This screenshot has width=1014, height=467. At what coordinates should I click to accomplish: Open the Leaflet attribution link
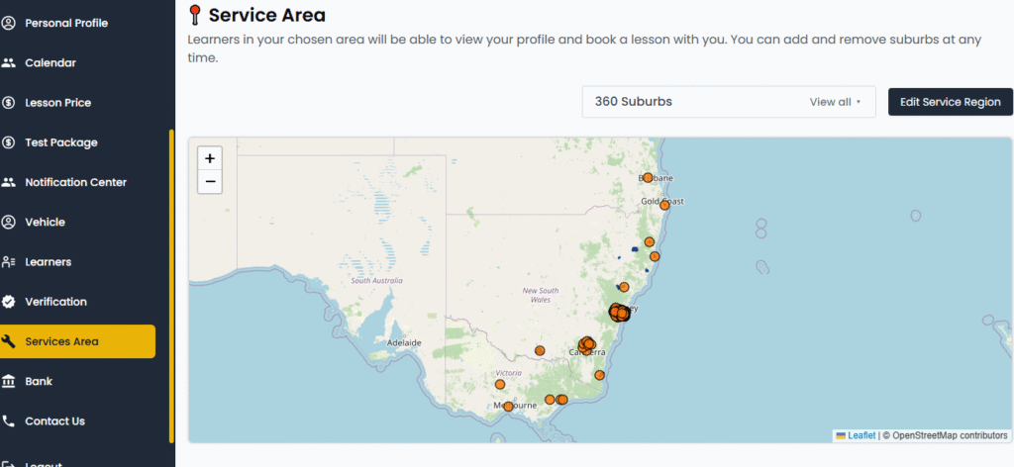[x=862, y=435]
